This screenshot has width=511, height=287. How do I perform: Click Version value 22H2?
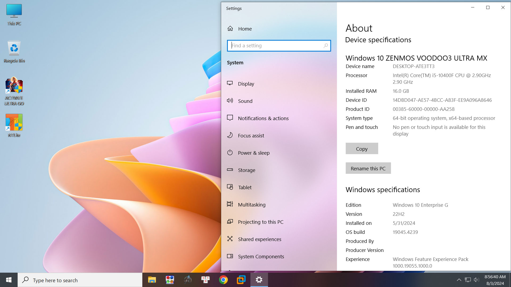(x=399, y=214)
